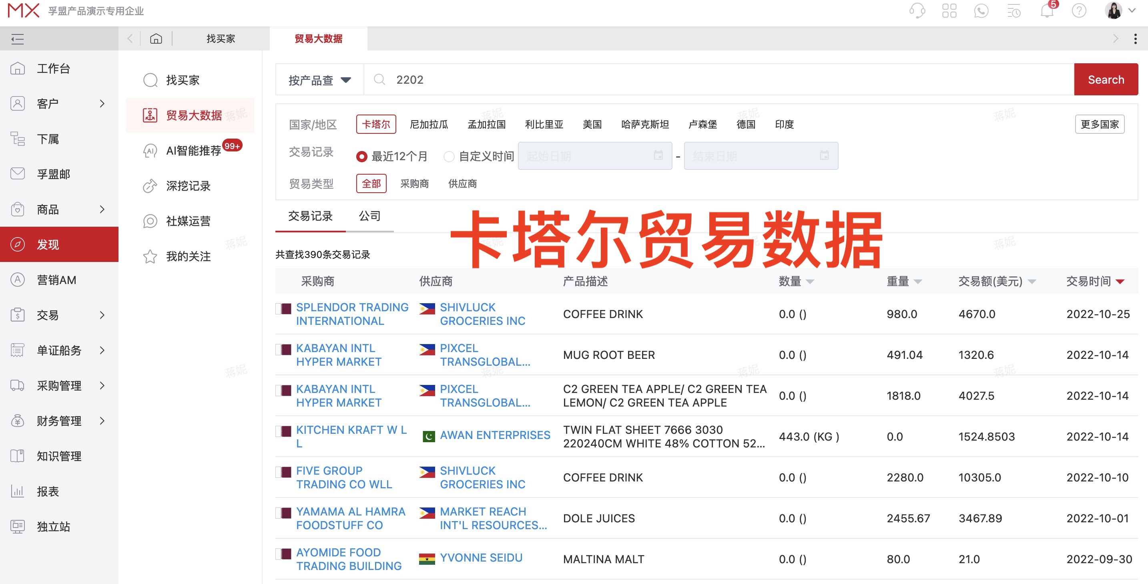Open the apps grid icon

949,10
